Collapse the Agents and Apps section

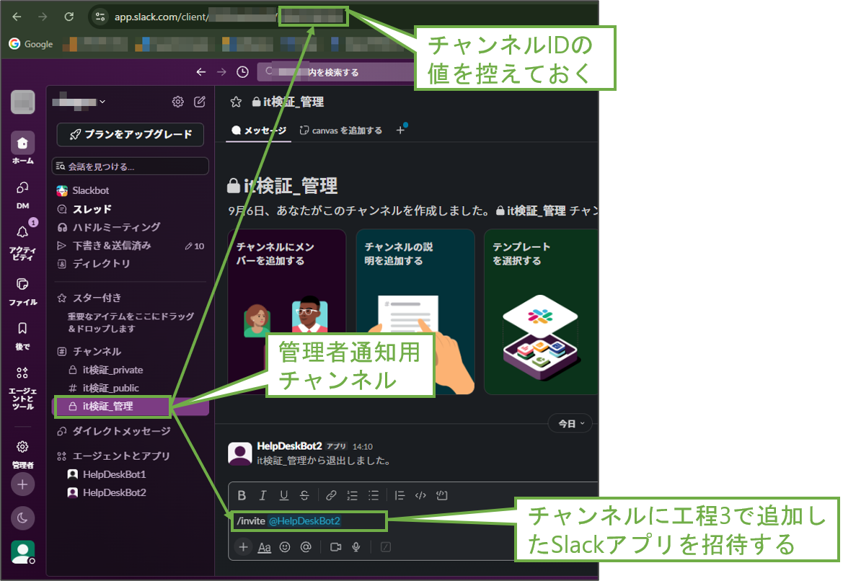[121, 456]
